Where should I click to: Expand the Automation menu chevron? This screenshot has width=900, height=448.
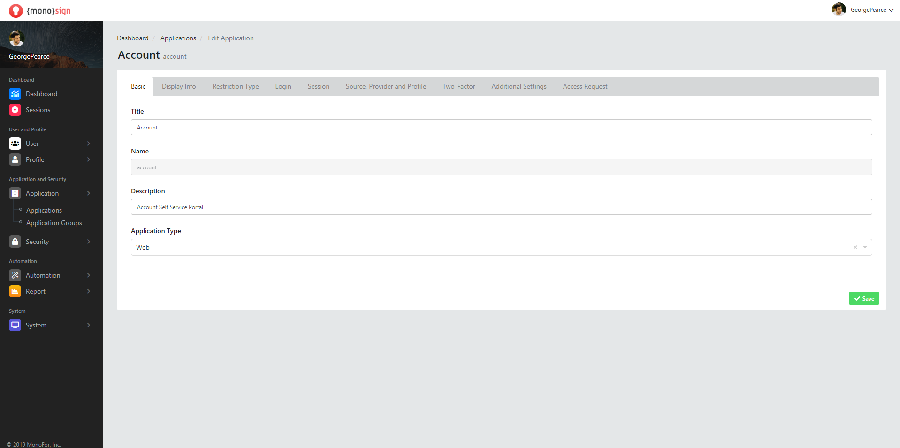point(89,275)
